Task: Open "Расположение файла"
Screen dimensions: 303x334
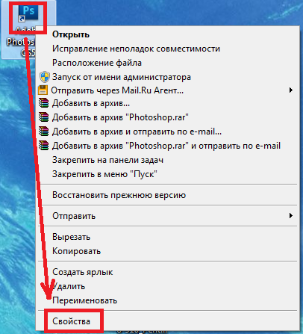Action: 97,63
